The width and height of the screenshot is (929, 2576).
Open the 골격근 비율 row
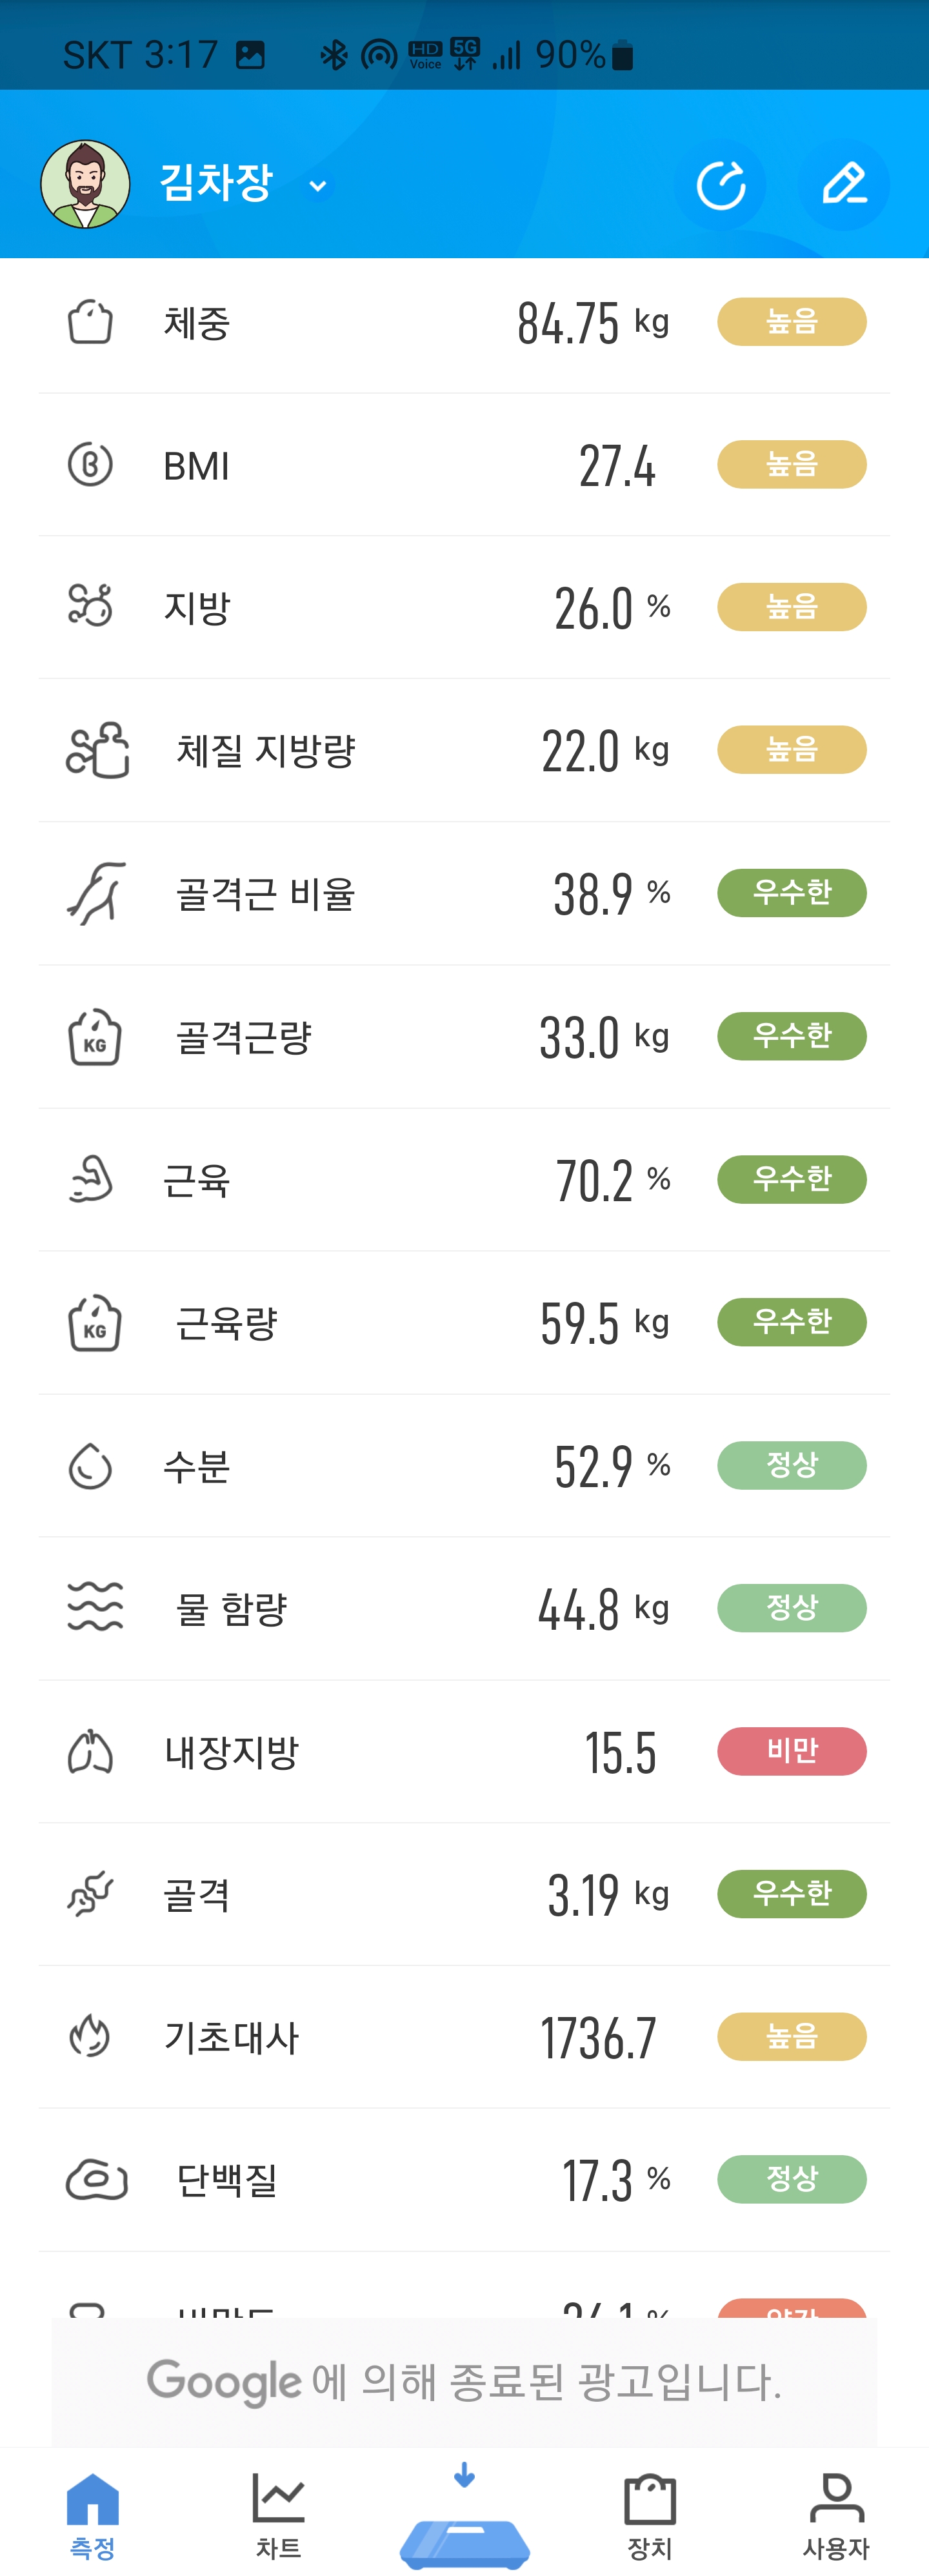coord(464,894)
